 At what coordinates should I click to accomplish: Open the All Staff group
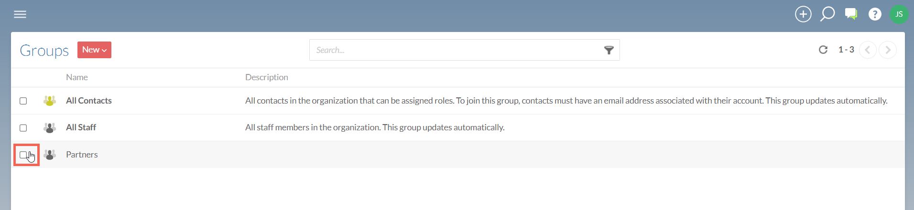coord(81,127)
